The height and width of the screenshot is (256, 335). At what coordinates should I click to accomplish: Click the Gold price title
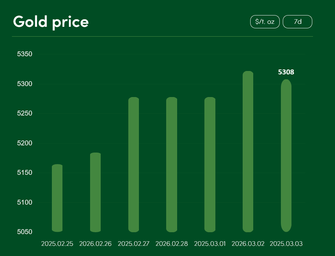(51, 22)
